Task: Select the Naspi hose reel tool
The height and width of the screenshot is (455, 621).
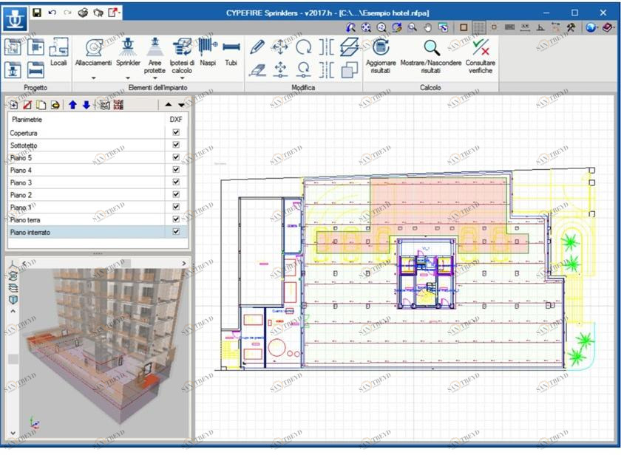Action: pos(206,52)
